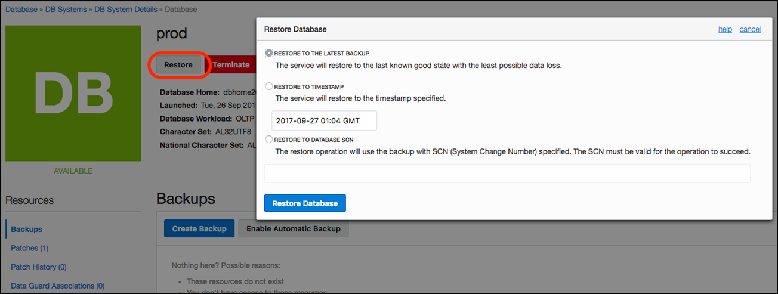This screenshot has height=294, width=778.
Task: Click the timestamp input field
Action: 324,120
